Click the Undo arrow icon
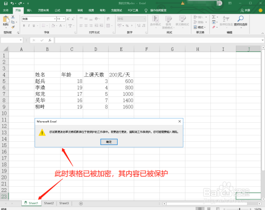The image size is (265, 210). (x=12, y=3)
